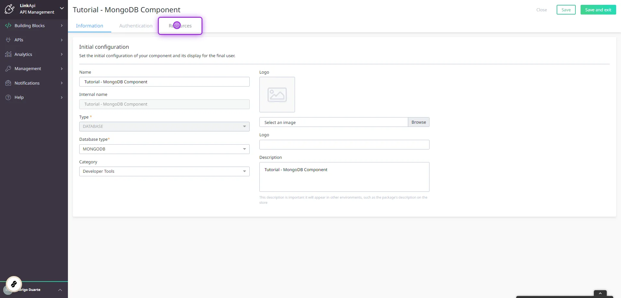Click the empty Logo text field

(344, 145)
